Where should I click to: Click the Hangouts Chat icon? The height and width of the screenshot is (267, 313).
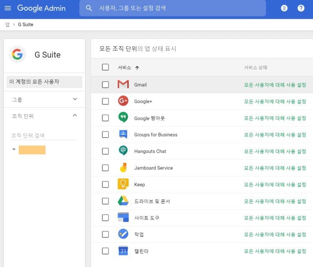[x=123, y=151]
